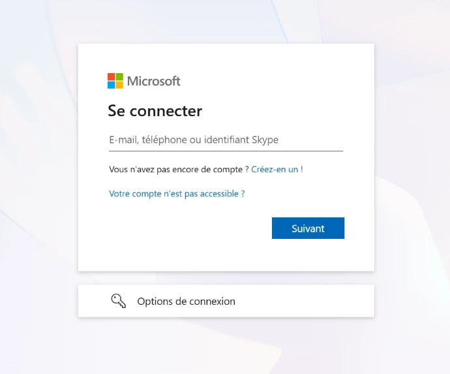The image size is (450, 374).
Task: Click the red square of Microsoft logo
Action: point(112,77)
